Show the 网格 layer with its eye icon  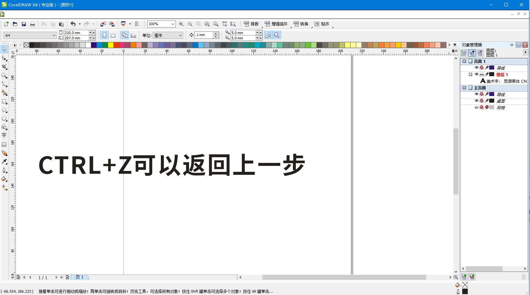point(476,107)
